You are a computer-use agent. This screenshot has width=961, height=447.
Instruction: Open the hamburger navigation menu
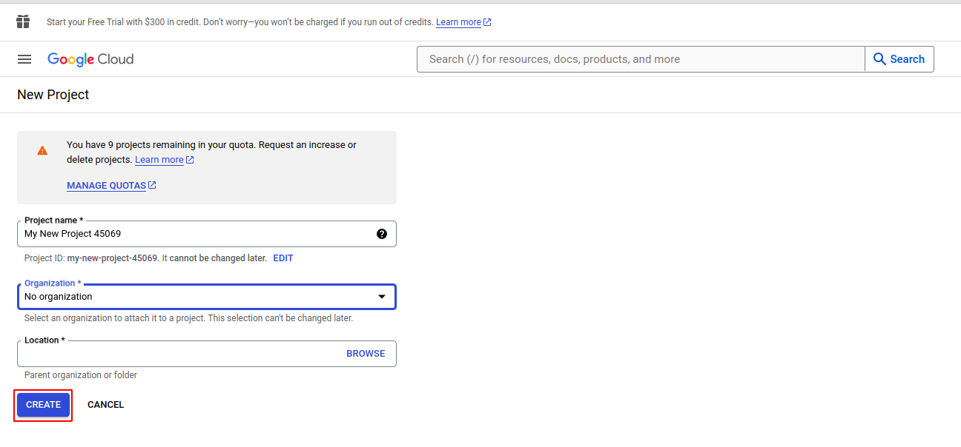click(24, 59)
